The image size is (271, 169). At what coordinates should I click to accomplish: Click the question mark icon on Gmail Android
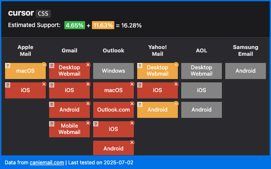click(x=52, y=104)
